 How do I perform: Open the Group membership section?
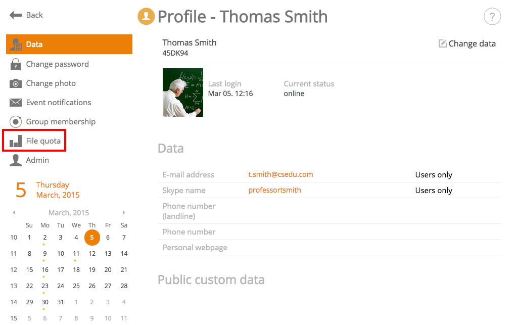tap(61, 122)
